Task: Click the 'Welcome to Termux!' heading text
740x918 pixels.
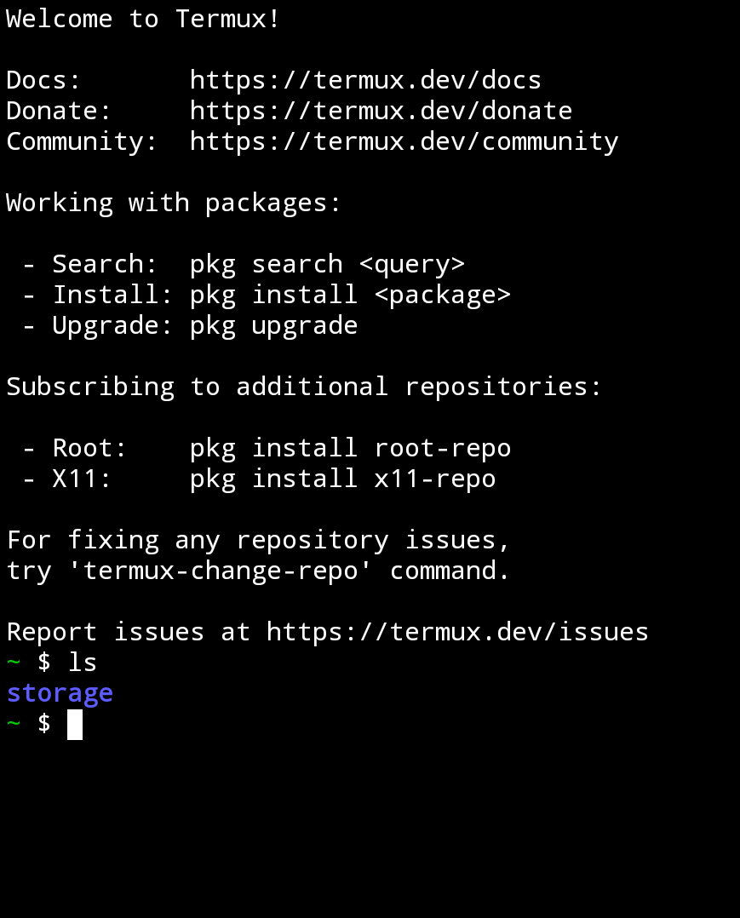Action: click(143, 19)
